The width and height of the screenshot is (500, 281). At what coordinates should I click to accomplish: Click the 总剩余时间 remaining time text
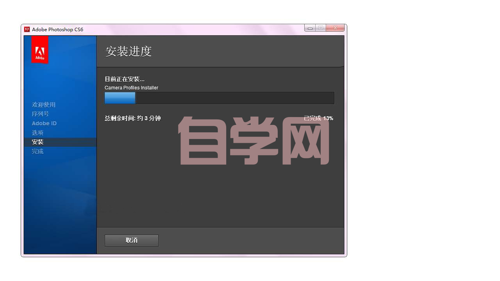point(133,118)
